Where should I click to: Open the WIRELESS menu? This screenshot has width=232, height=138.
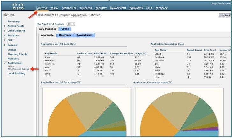coord(86,8)
